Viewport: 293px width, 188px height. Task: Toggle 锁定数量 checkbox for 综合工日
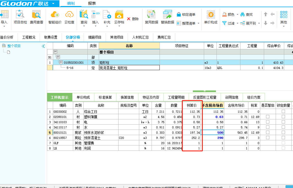pos(283,111)
